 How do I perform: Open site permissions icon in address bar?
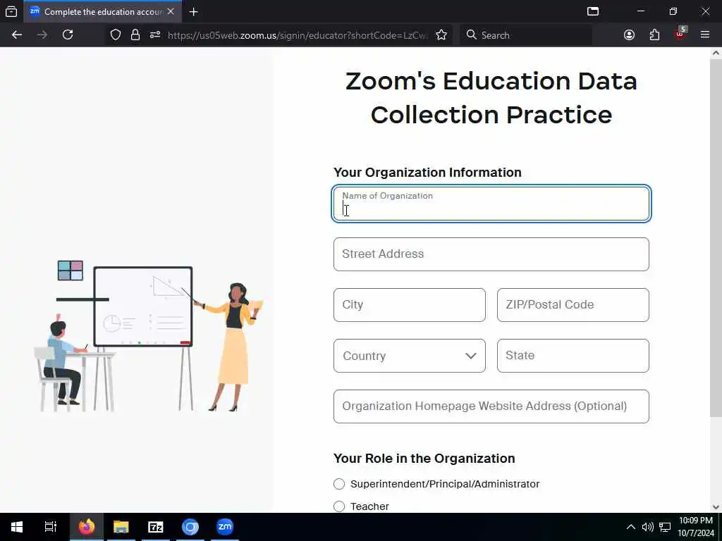coord(154,35)
